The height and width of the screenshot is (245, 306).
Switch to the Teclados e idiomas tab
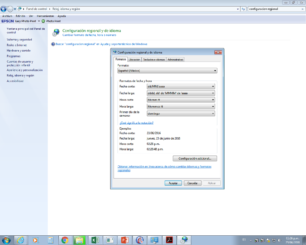154,60
